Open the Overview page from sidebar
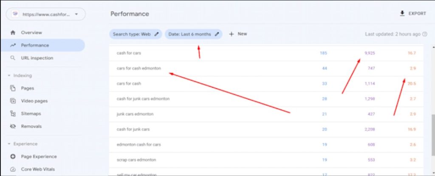This screenshot has height=176, width=435. coord(31,33)
